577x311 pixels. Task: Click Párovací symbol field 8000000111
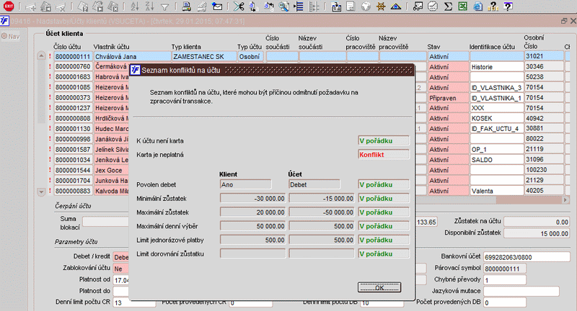pos(504,269)
